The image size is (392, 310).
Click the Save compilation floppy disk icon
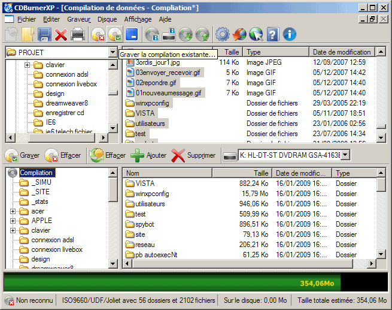pos(44,34)
